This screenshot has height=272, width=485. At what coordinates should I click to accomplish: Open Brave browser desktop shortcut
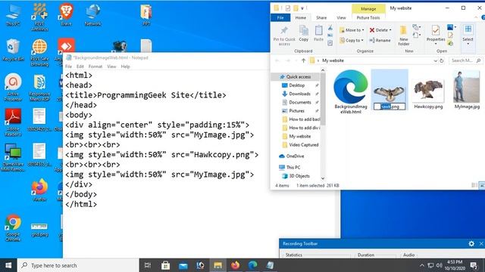click(x=66, y=15)
